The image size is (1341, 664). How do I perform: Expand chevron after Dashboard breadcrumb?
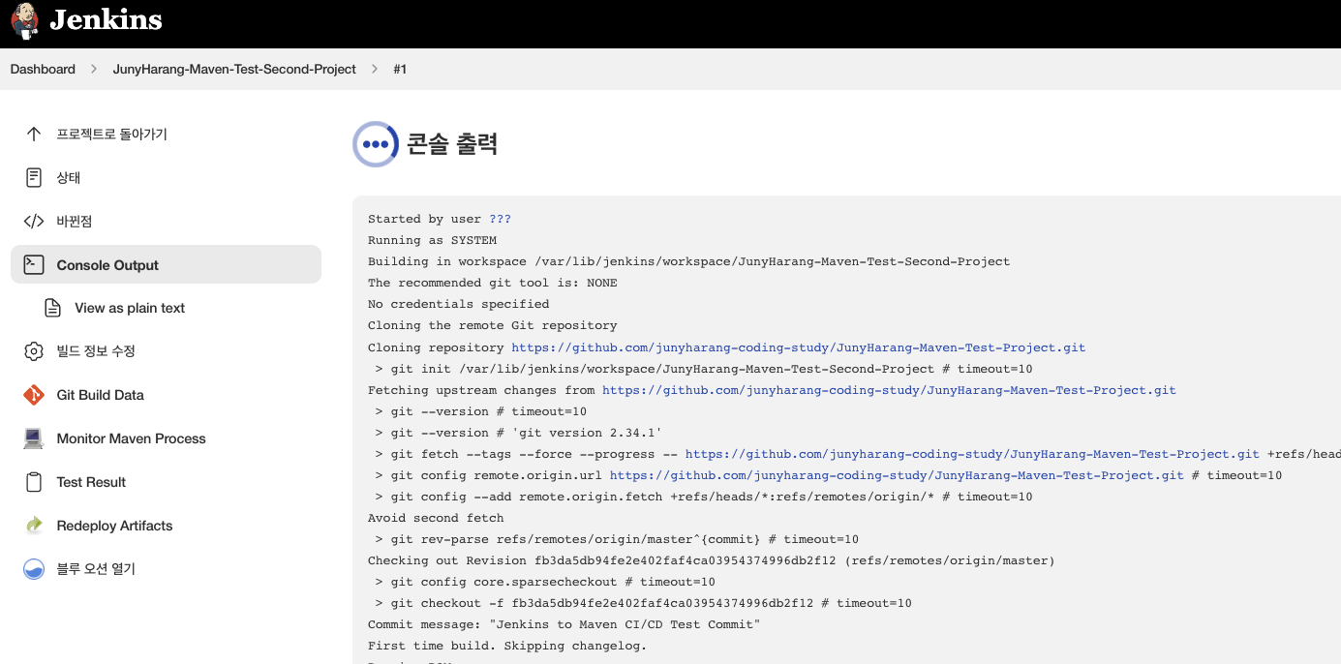[94, 70]
